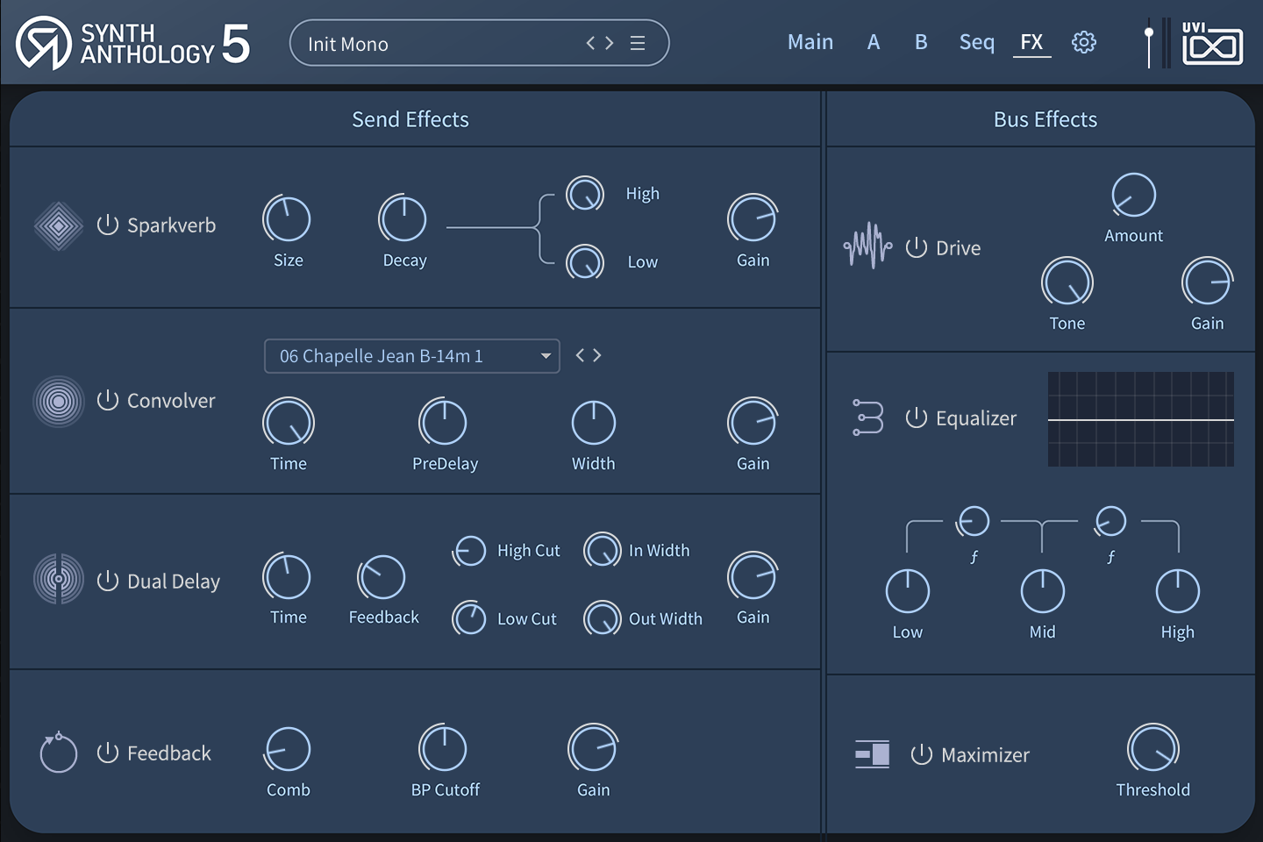Click the Sparkverb High knob

point(585,194)
